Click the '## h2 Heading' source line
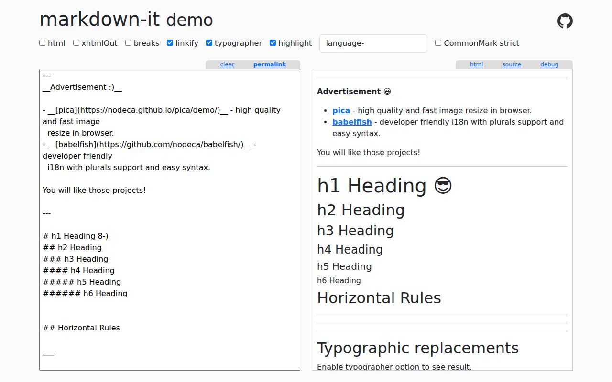Screen dimensions: 612x382 click(x=72, y=247)
